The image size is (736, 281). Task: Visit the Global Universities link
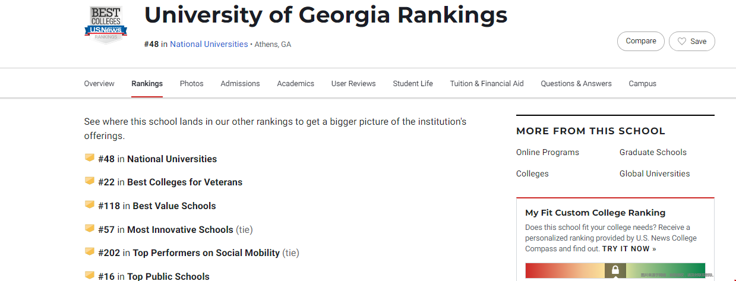(x=655, y=173)
